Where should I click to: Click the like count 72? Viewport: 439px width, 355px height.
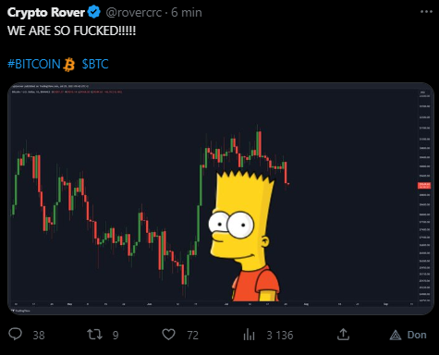click(193, 335)
